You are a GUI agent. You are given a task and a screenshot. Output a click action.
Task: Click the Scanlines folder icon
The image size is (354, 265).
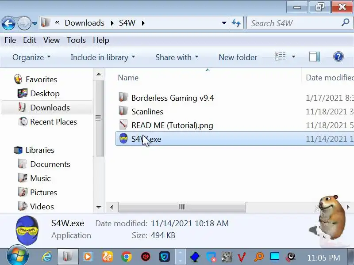click(123, 111)
